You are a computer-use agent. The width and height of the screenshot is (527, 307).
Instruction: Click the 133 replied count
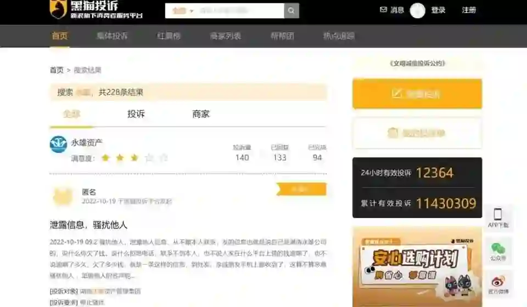pyautogui.click(x=279, y=157)
